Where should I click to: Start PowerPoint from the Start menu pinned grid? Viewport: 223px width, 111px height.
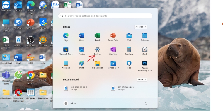tap(113, 37)
